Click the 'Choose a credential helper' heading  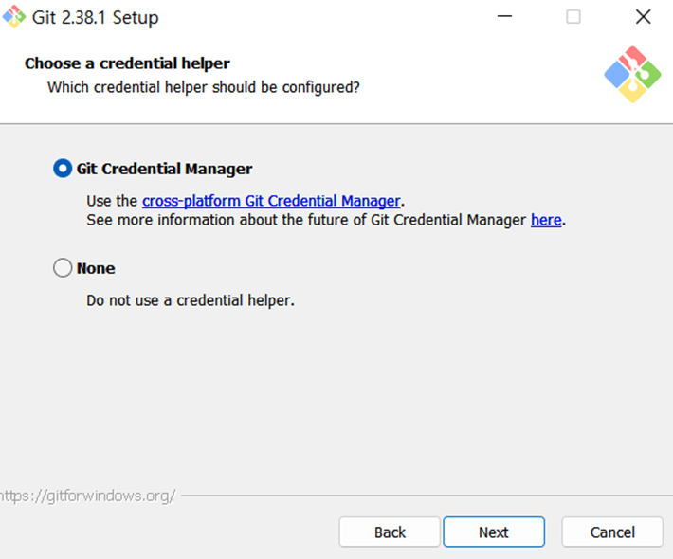click(x=127, y=63)
